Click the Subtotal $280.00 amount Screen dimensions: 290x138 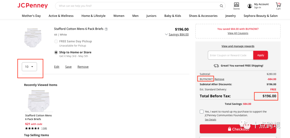(271, 74)
